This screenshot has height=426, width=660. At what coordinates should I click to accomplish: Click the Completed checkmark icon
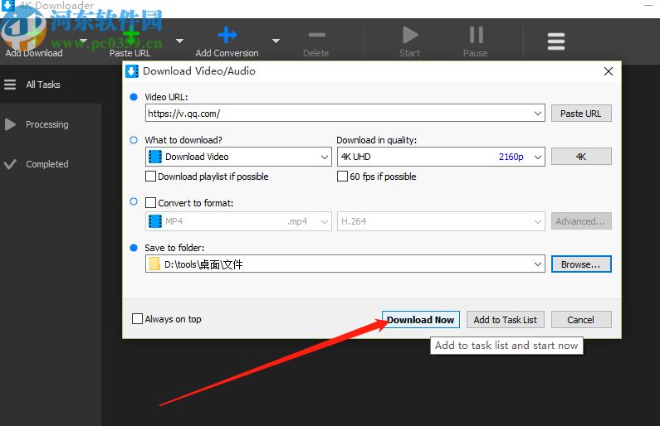[10, 164]
